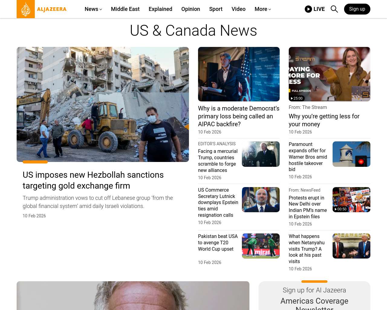387x310 pixels.
Task: Go to the Opinion section
Action: [x=190, y=9]
